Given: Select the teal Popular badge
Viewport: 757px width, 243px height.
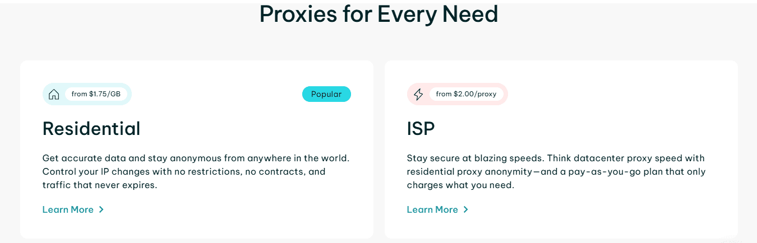Looking at the screenshot, I should 326,94.
